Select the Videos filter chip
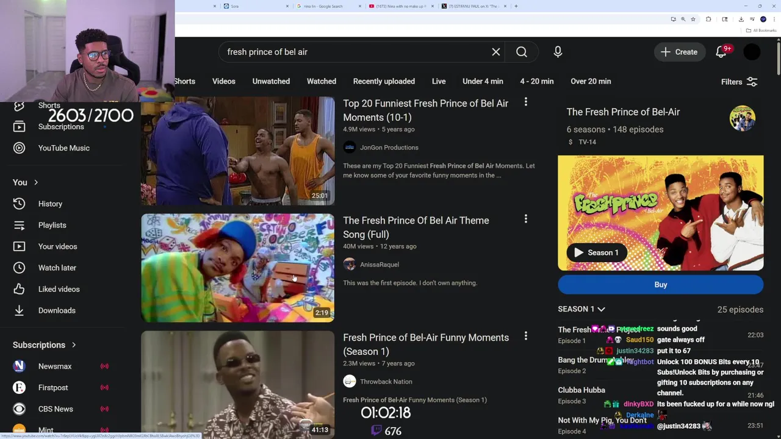This screenshot has width=781, height=439. coord(224,81)
